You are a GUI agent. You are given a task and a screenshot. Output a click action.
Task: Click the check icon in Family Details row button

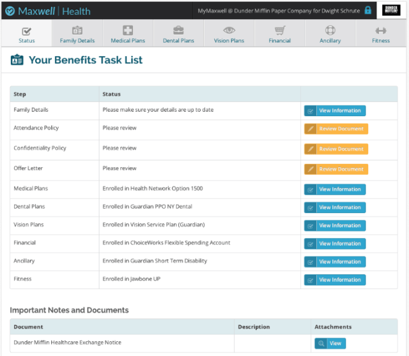click(x=311, y=111)
